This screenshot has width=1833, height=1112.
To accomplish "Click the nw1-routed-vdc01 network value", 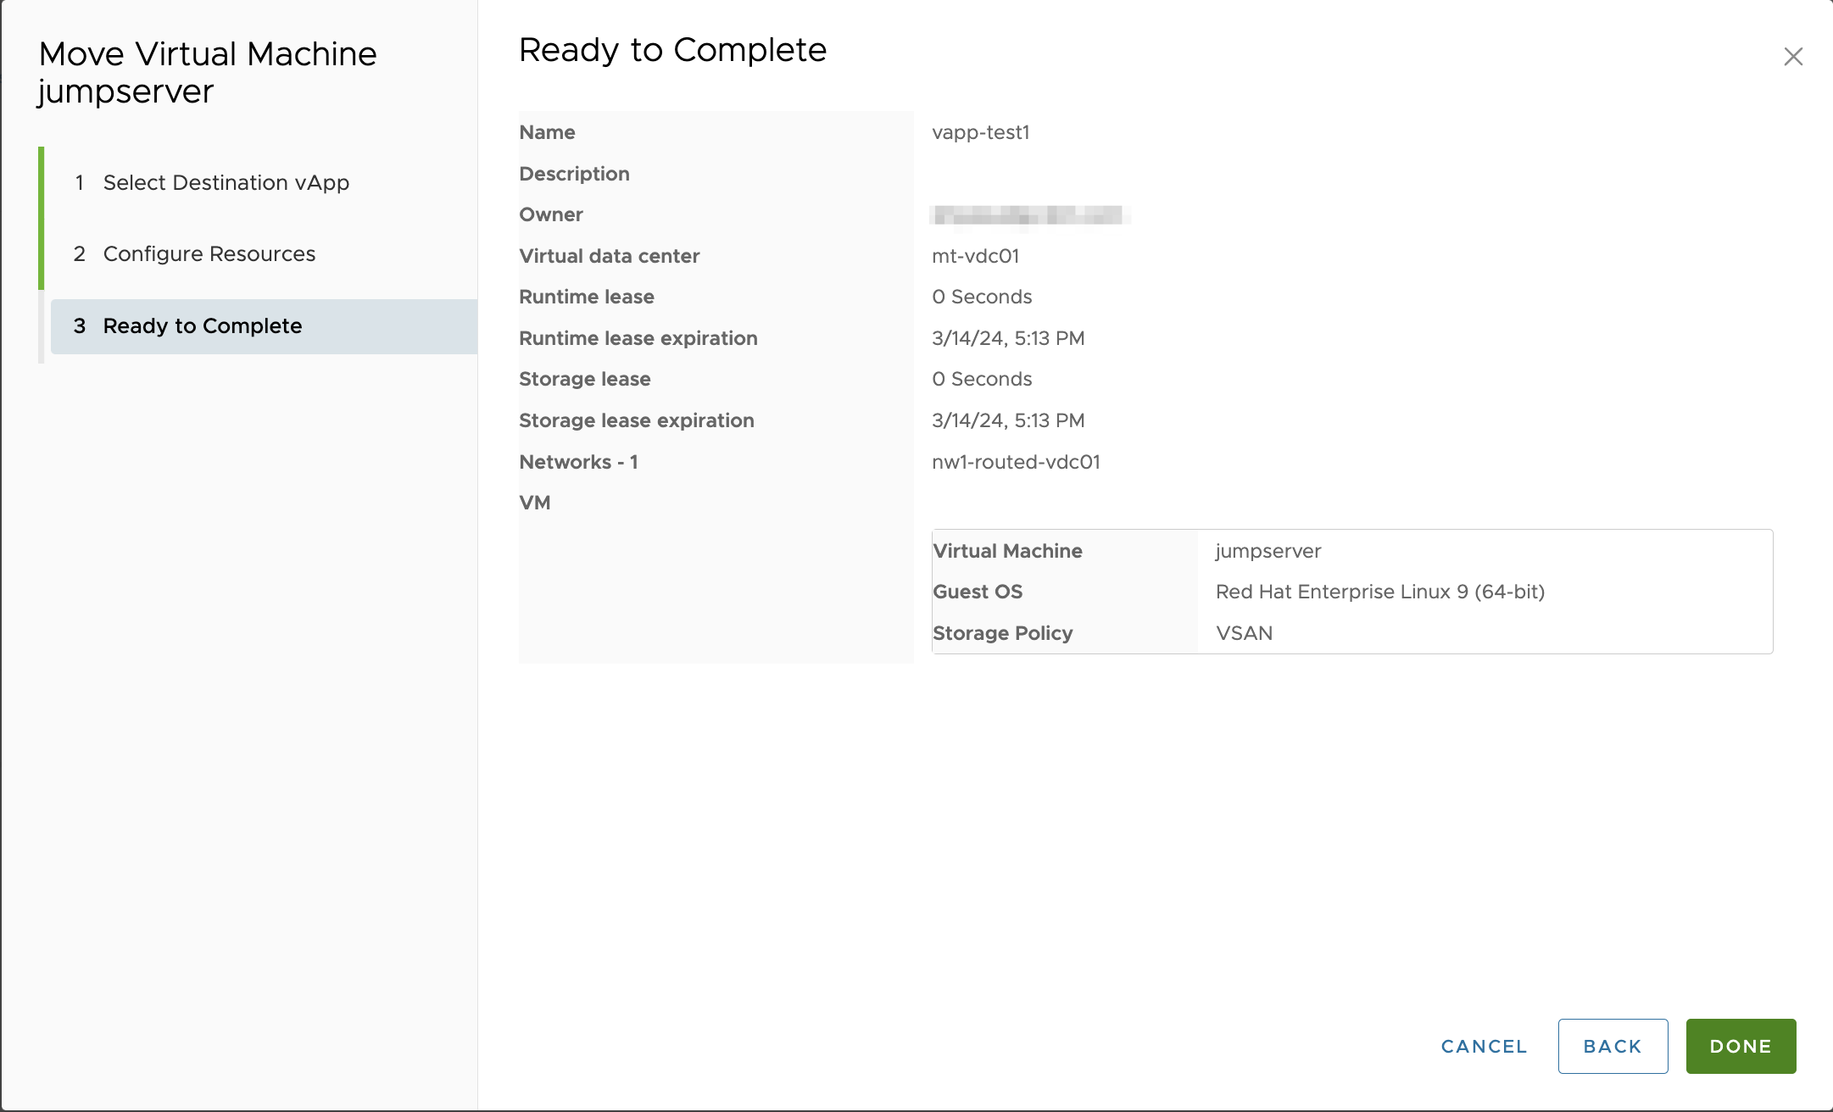I will 1015,462.
